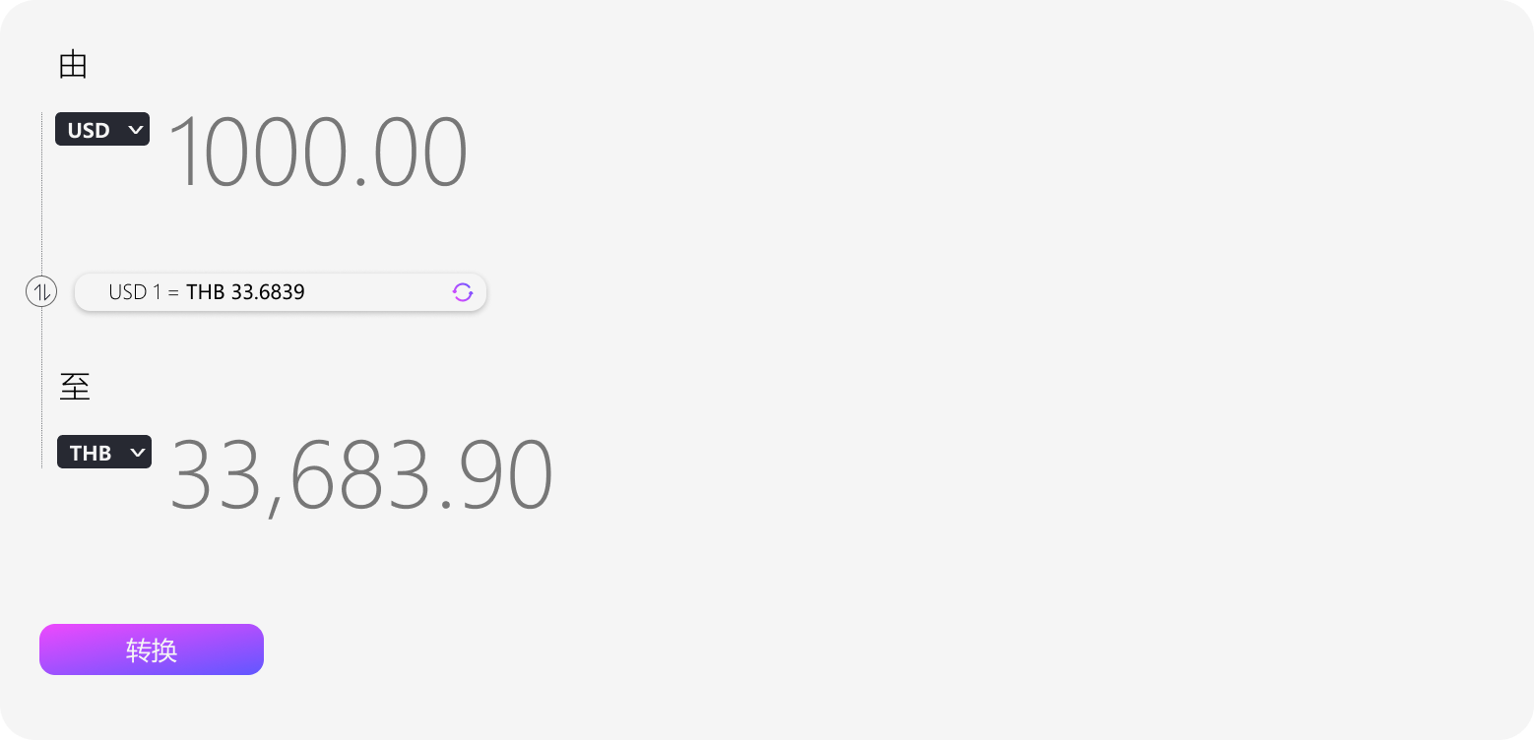Click the bold THB 33.6839 rate text
Viewport: 1534px width, 740px height.
(245, 292)
